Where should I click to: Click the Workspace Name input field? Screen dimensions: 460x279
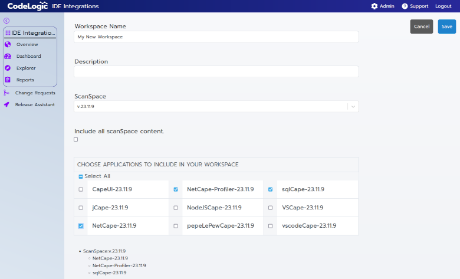(216, 37)
